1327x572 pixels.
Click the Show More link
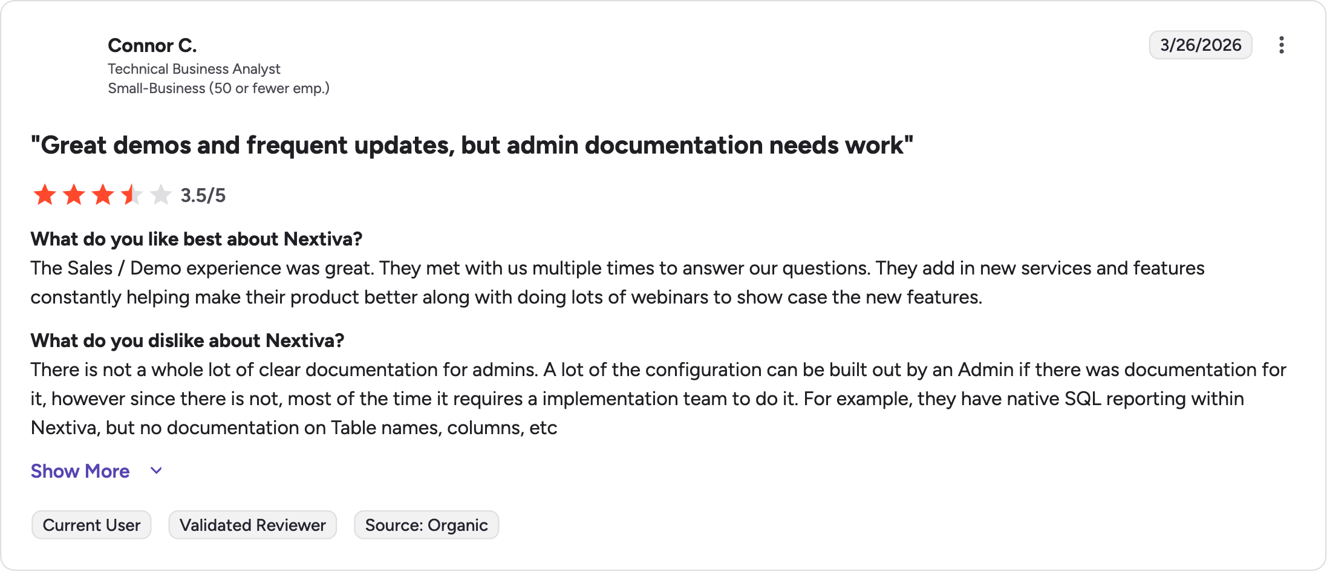[x=80, y=471]
